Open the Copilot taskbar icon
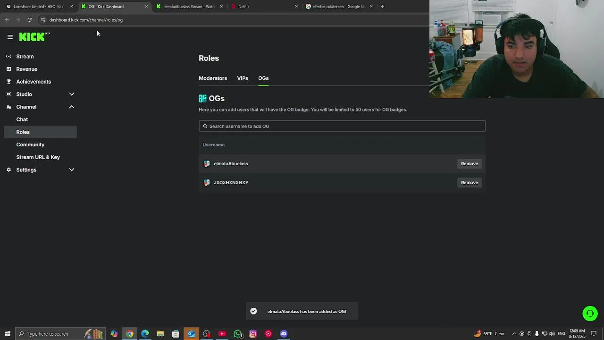 [x=114, y=334]
